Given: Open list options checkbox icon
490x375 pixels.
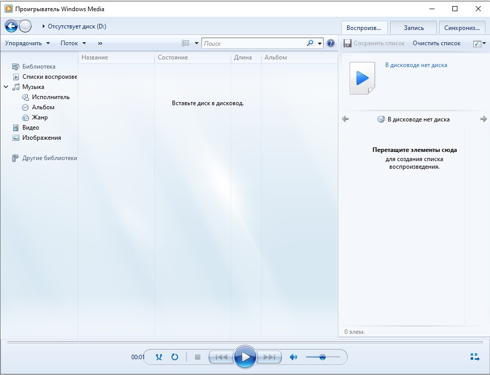Looking at the screenshot, I should 477,43.
